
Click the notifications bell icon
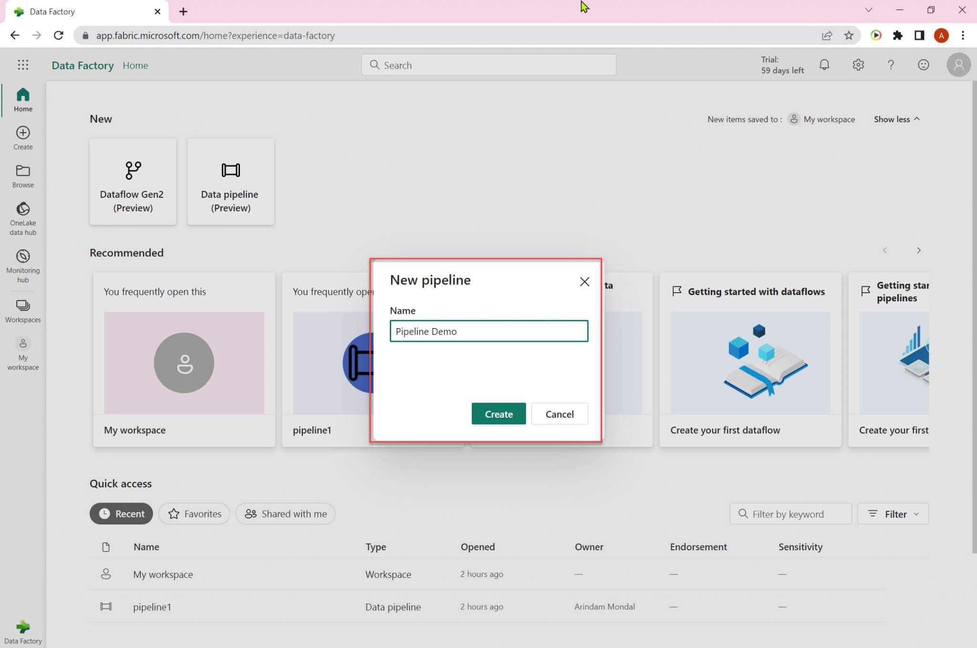[824, 65]
